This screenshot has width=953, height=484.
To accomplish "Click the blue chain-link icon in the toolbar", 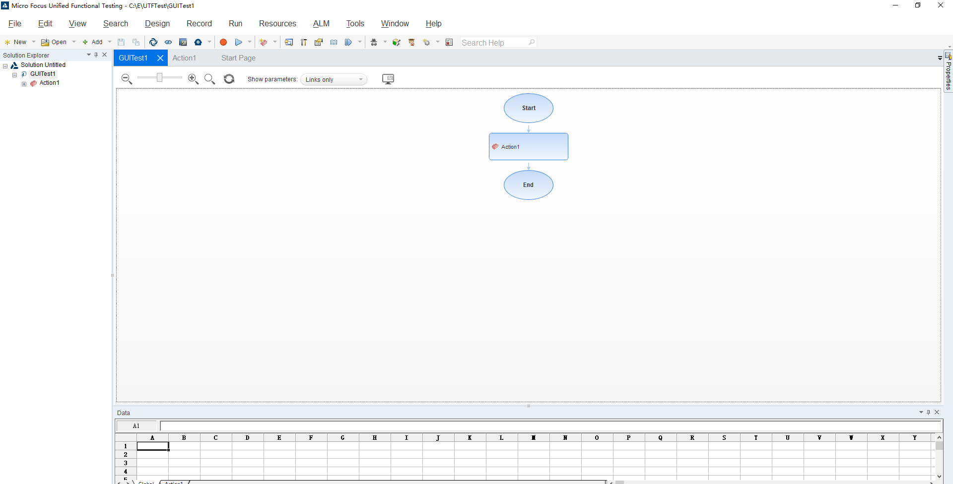I will coord(168,42).
